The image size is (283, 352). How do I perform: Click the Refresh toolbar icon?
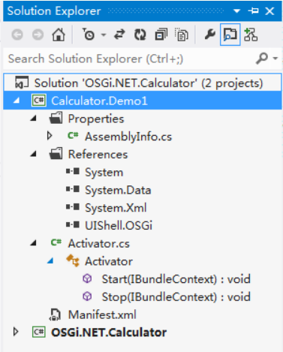[x=140, y=35]
